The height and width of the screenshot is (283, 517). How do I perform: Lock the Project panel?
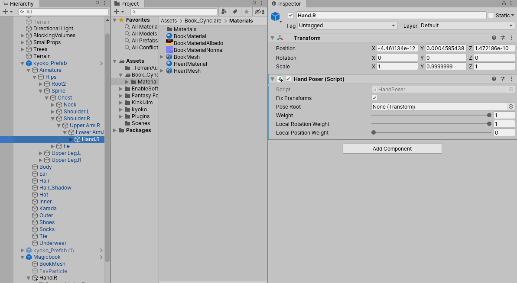click(x=254, y=3)
